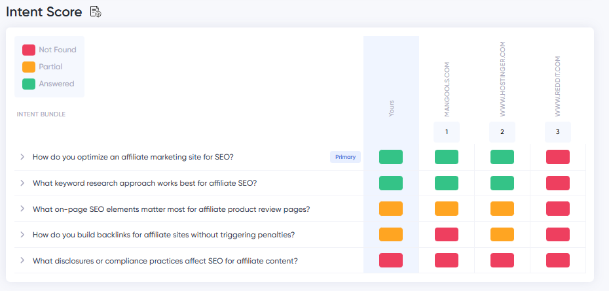This screenshot has width=609, height=291.
Task: Click rank number 1 badge under Mangools
Action: 447,132
